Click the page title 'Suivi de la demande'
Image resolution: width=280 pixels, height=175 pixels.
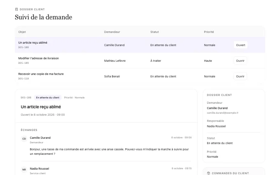tap(44, 17)
